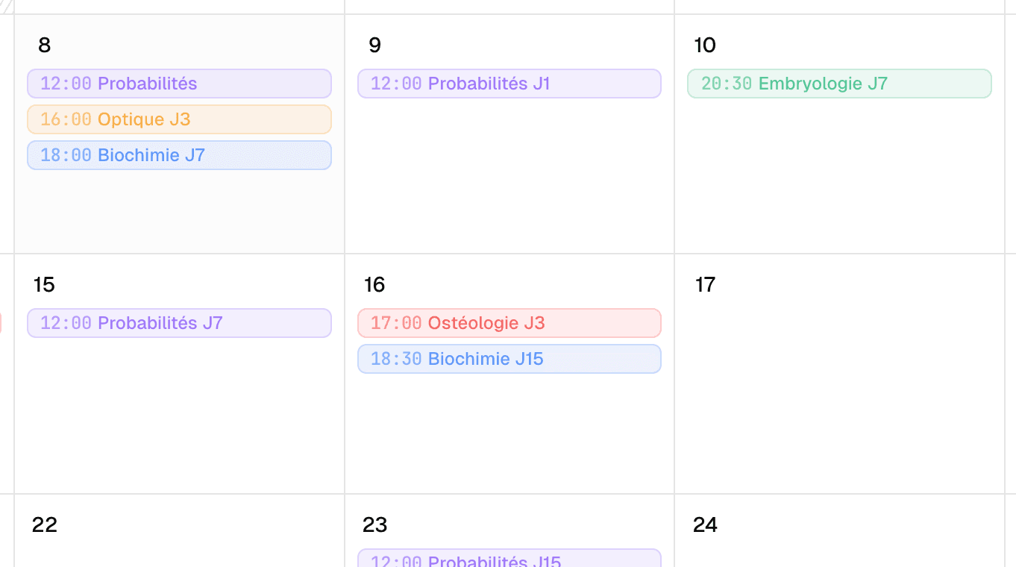Click the 20:30 Embryologie J7 event
Image resolution: width=1016 pixels, height=567 pixels.
click(839, 84)
